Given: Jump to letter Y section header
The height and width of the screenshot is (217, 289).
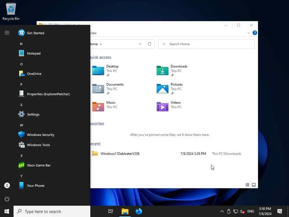Looking at the screenshot, I should tap(21, 176).
